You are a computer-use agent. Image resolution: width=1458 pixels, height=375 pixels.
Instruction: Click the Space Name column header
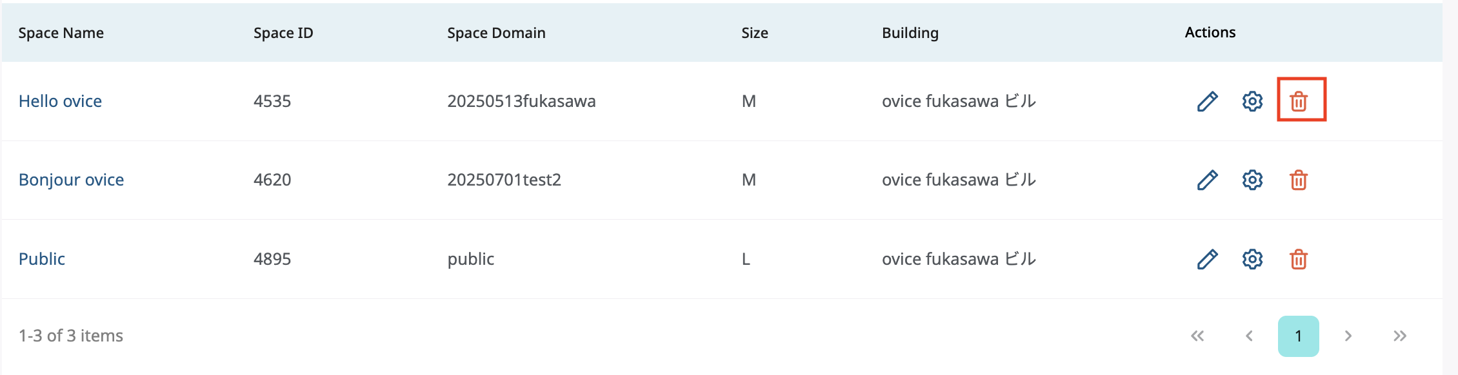coord(61,33)
